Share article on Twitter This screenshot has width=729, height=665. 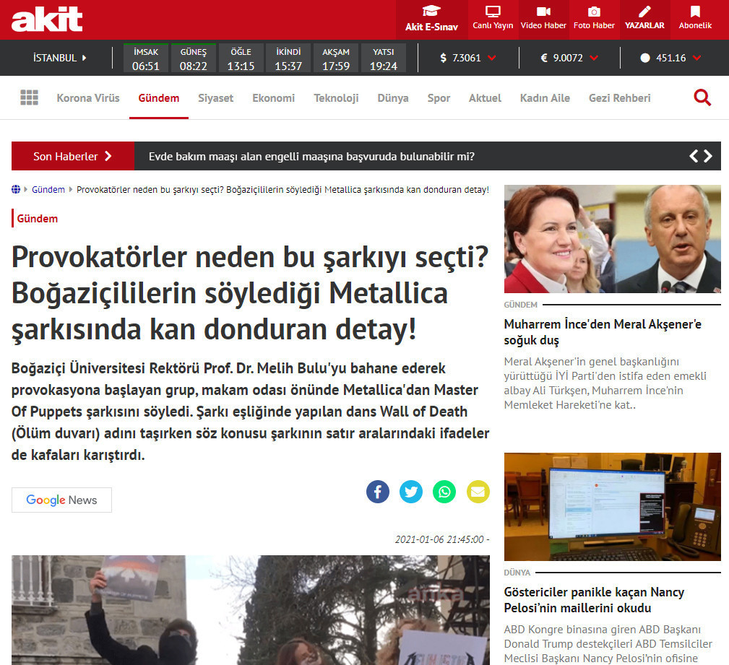411,492
